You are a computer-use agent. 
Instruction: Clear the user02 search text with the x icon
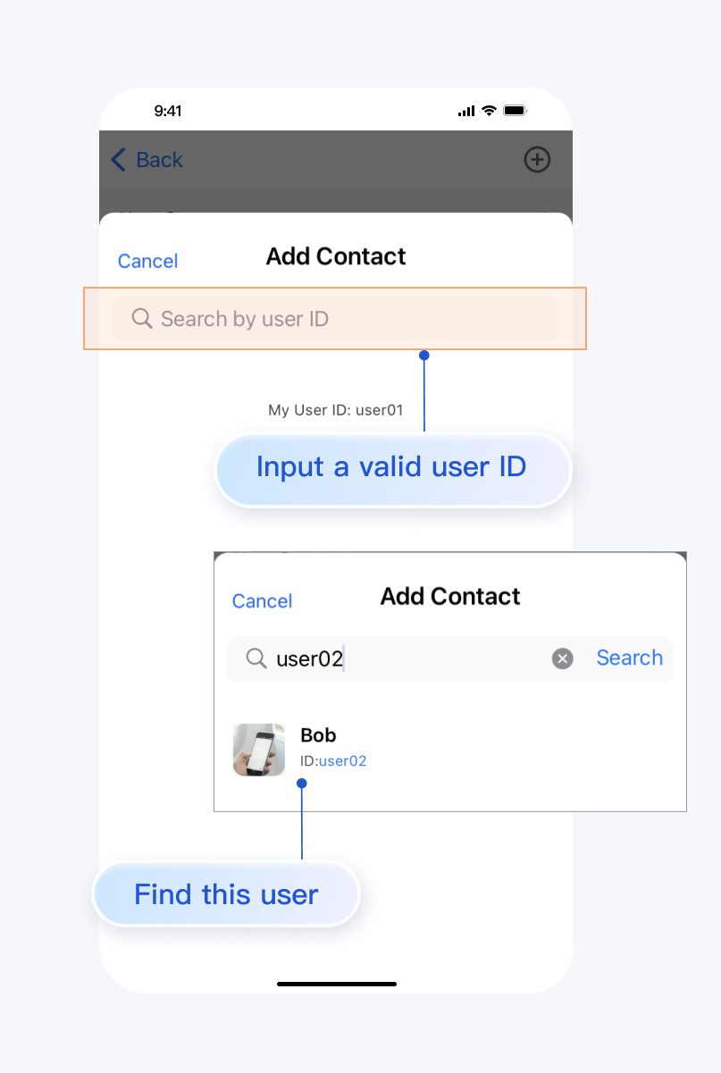(x=562, y=658)
